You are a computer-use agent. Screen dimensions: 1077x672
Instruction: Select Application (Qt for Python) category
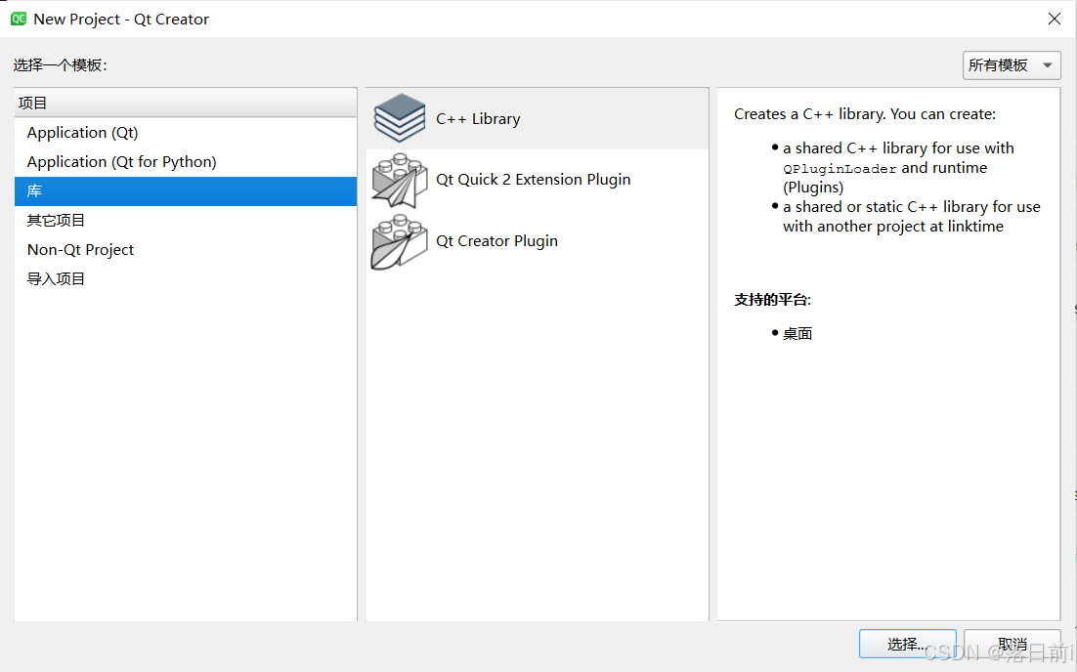click(186, 162)
